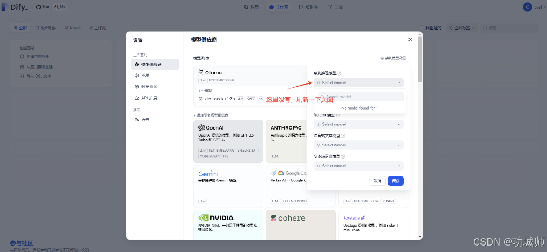547x252 pixels.
Task: Click the ANTHROPIC logo on its card
Action: coord(286,128)
